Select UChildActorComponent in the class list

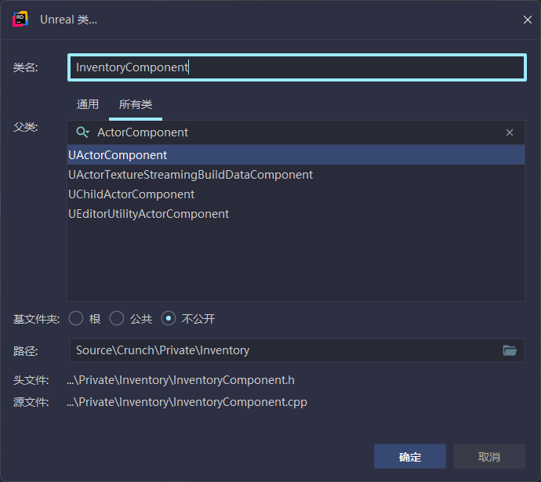point(296,194)
